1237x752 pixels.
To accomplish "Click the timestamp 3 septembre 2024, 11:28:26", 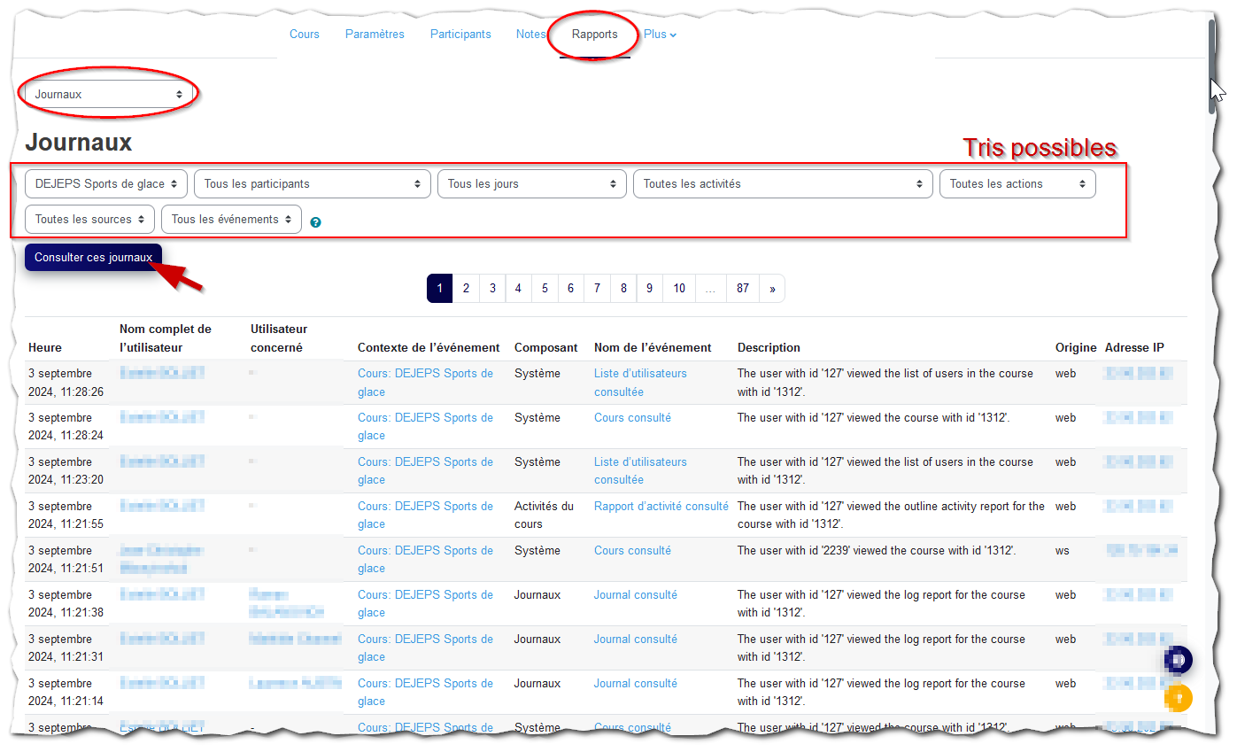I will click(66, 383).
